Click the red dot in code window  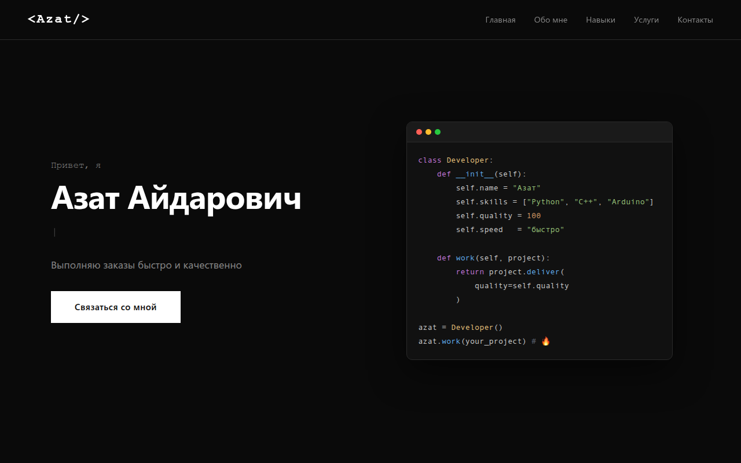(x=419, y=132)
